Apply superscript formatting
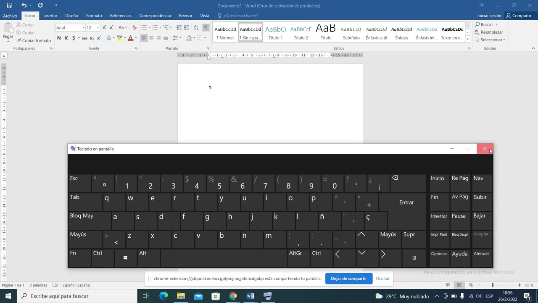538x303 pixels. [x=99, y=38]
